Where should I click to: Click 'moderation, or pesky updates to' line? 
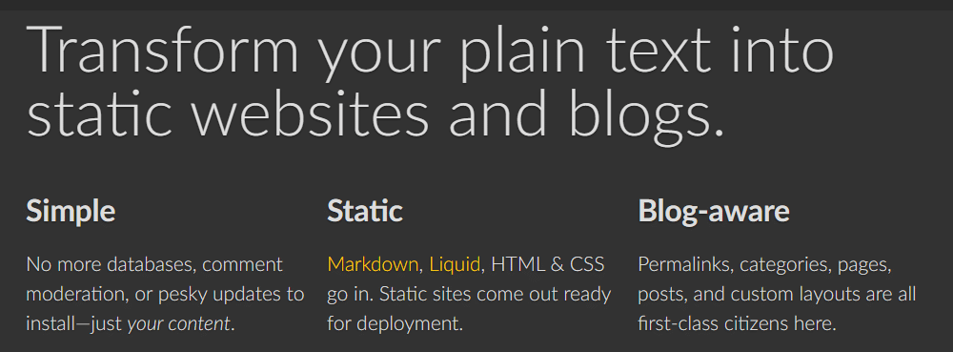point(165,294)
